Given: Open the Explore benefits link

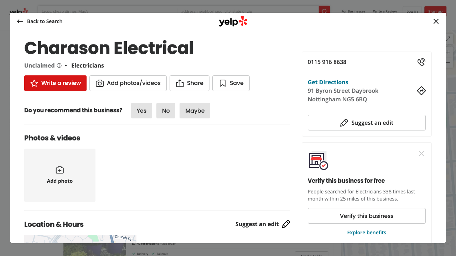Looking at the screenshot, I should (x=367, y=232).
